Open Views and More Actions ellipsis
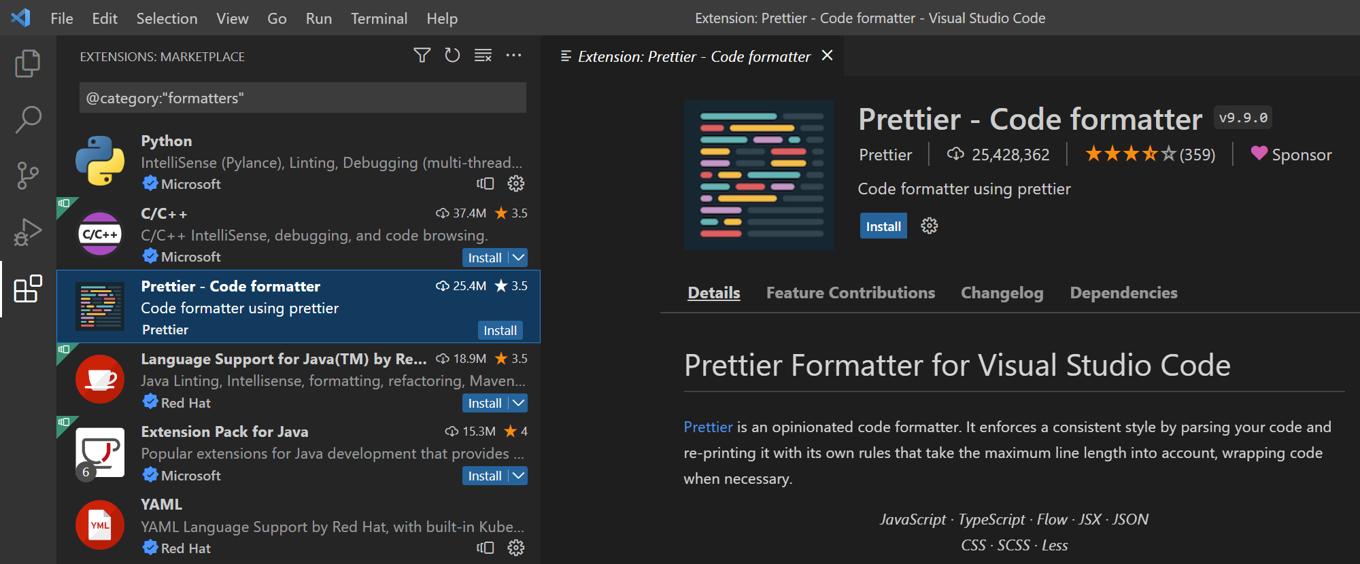Screen dimensions: 1360x564 pos(513,55)
